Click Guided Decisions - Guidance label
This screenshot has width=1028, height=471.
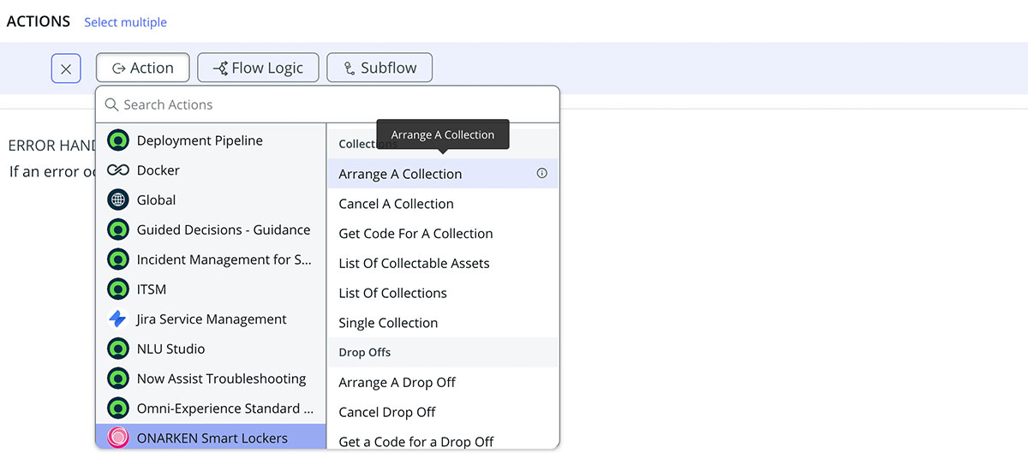[224, 230]
